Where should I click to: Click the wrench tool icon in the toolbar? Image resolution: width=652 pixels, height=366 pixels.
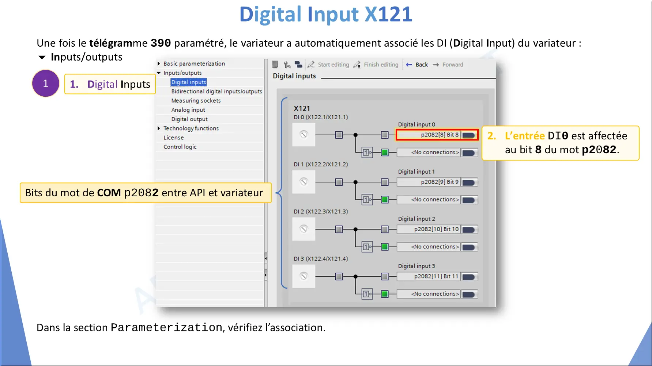[x=287, y=65]
